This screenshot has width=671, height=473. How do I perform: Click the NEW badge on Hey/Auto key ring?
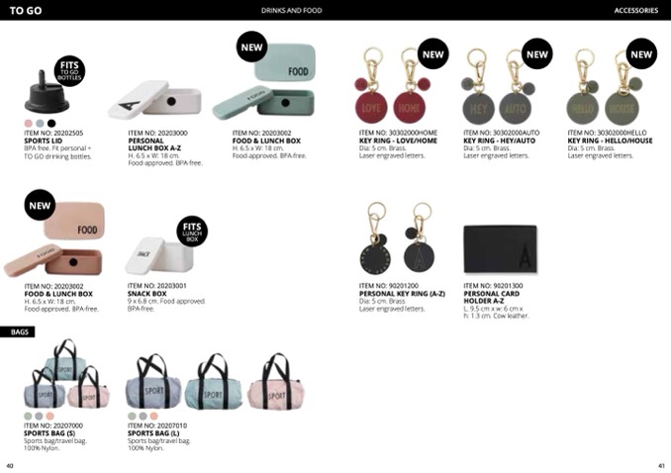point(537,54)
